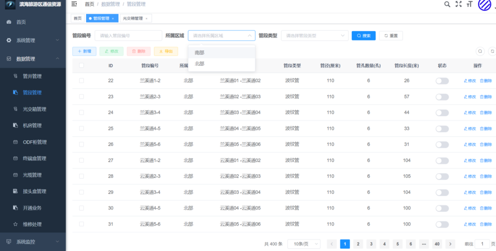Toggle search bar with round magnifier icon
Image resolution: width=496 pixels, height=251 pixels.
[480, 51]
